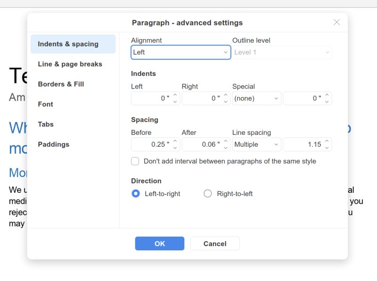The height and width of the screenshot is (281, 377).
Task: Open the Alignment dropdown
Action: tap(180, 52)
